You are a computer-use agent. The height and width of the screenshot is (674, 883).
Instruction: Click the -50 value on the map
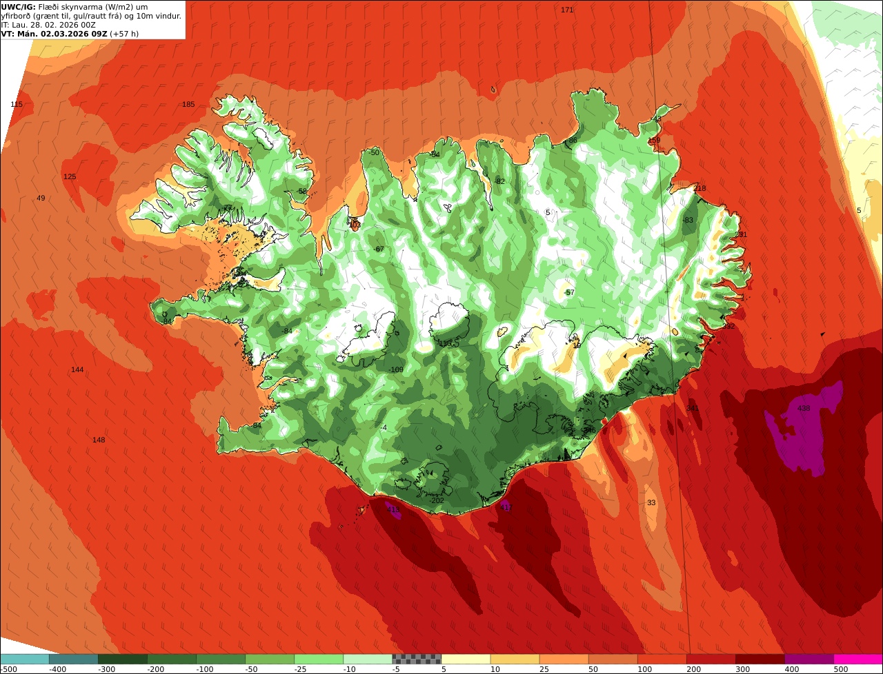pos(374,152)
